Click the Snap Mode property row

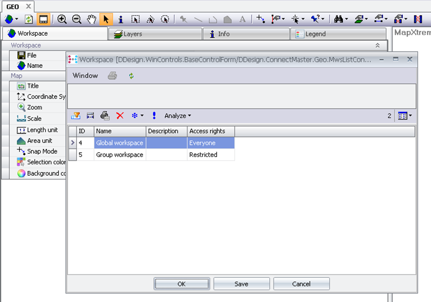tap(37, 151)
